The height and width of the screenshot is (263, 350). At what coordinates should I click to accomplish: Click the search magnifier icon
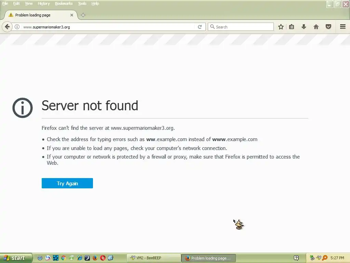pyautogui.click(x=212, y=27)
